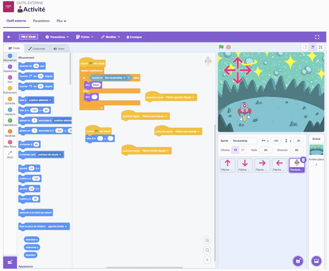Image resolution: width=329 pixels, height=271 pixels.
Task: Click the red left arrow on stage
Action: click(229, 70)
